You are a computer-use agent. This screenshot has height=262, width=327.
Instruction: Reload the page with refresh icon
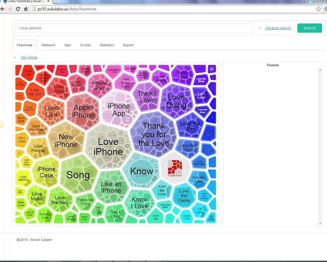(18, 9)
